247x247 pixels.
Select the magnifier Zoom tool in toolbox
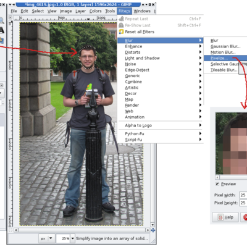coord(2,20)
